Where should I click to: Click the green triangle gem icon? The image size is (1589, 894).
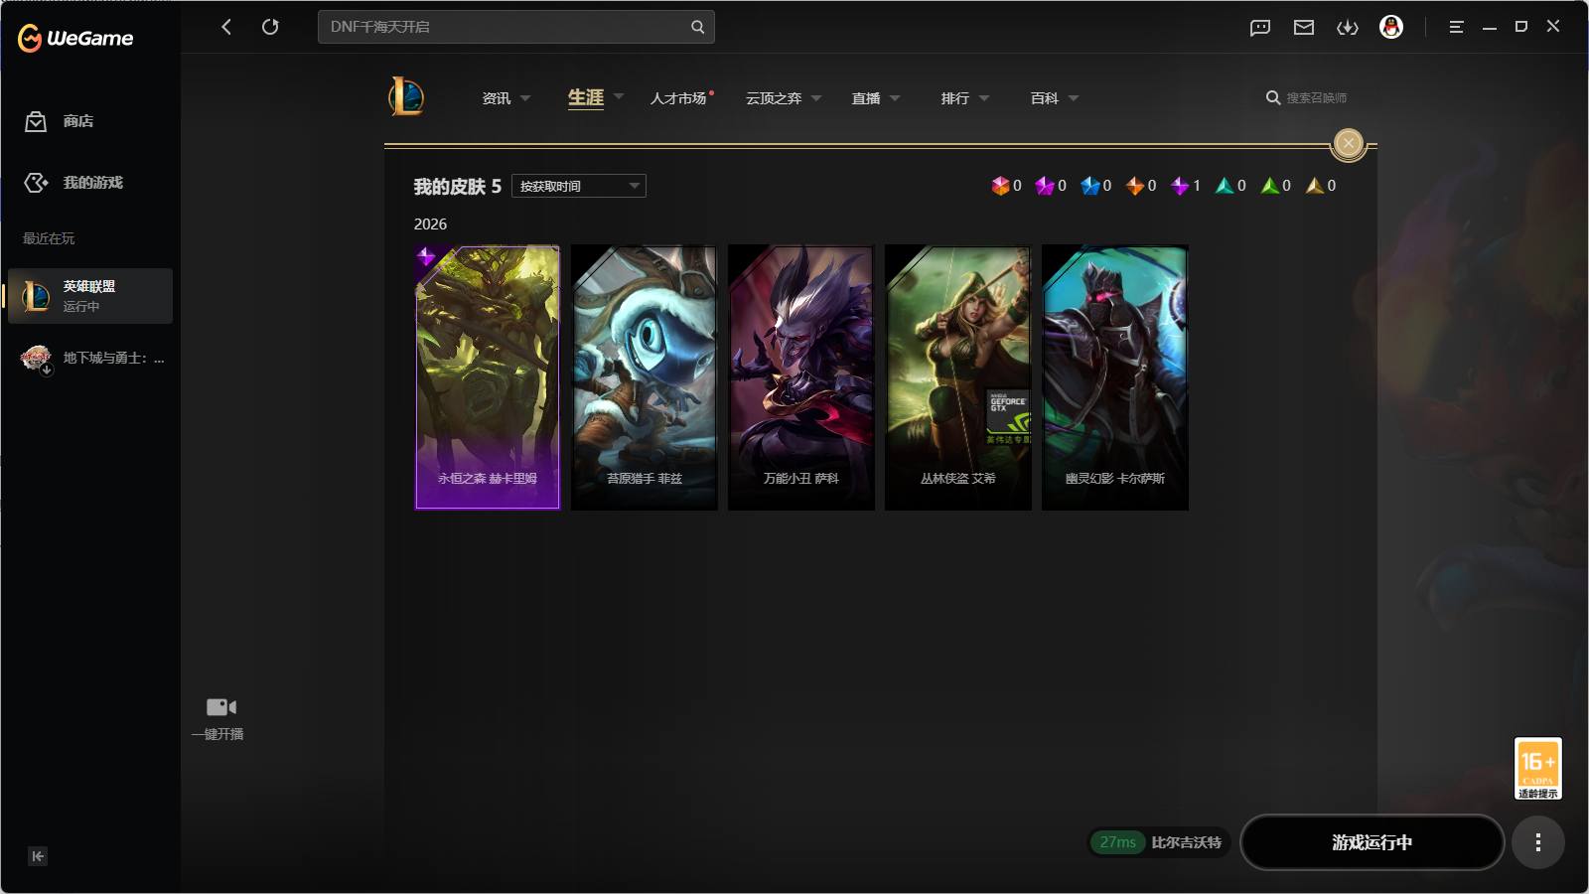(1270, 186)
